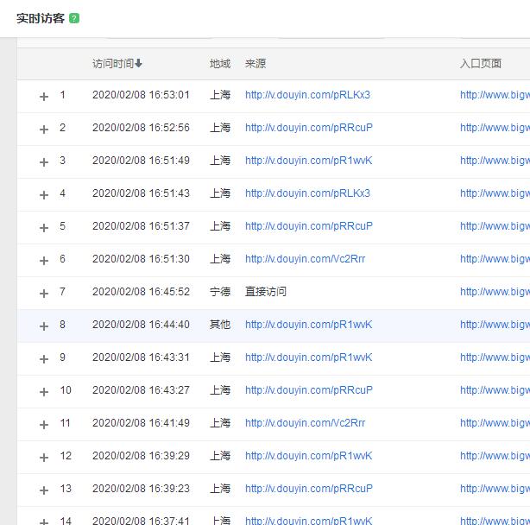Open source link pR1wvK in row 9

pyautogui.click(x=309, y=357)
